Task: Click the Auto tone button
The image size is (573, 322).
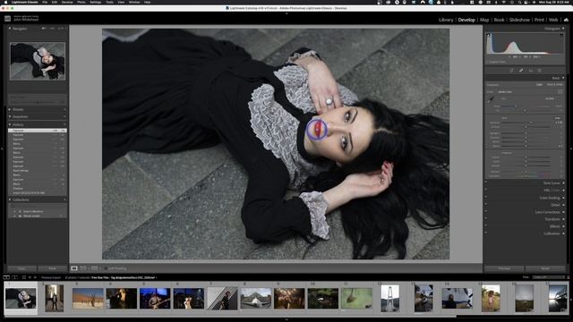Action: pos(558,118)
